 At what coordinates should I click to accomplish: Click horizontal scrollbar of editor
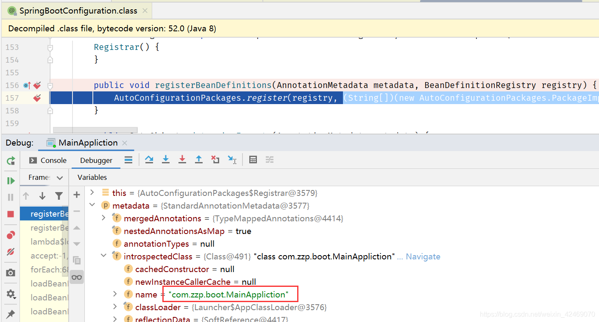[95, 130]
